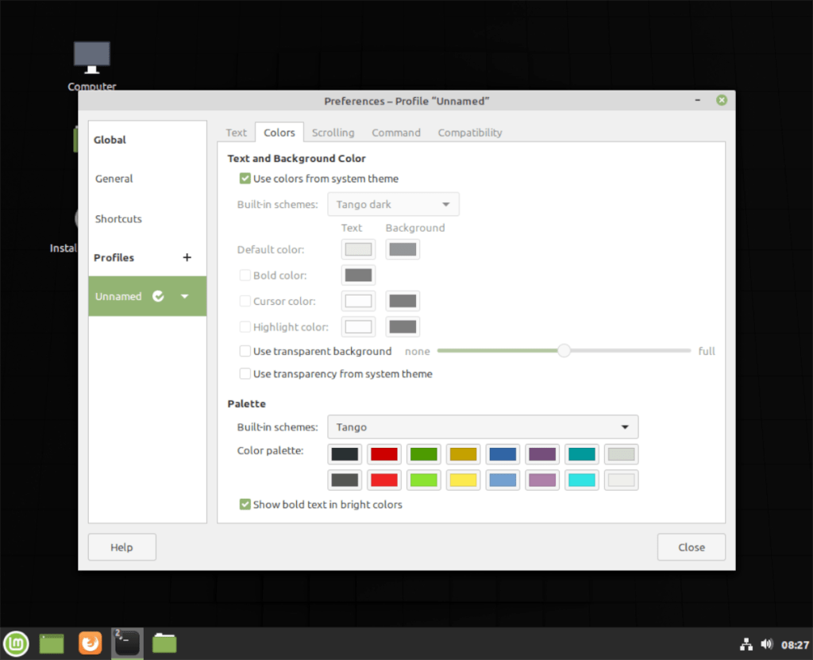Close the preferences with the Close button
813x660 pixels.
[691, 546]
